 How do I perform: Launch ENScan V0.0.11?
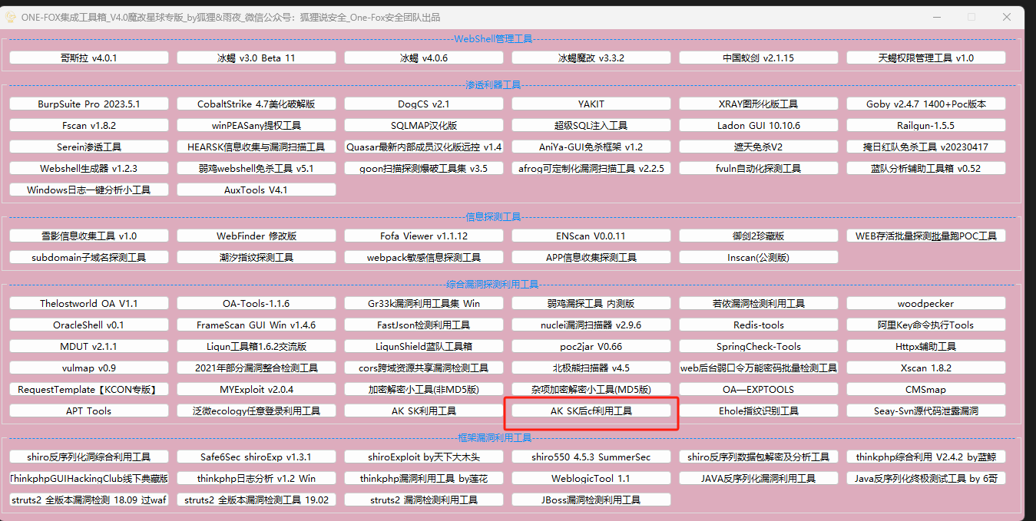tap(591, 236)
